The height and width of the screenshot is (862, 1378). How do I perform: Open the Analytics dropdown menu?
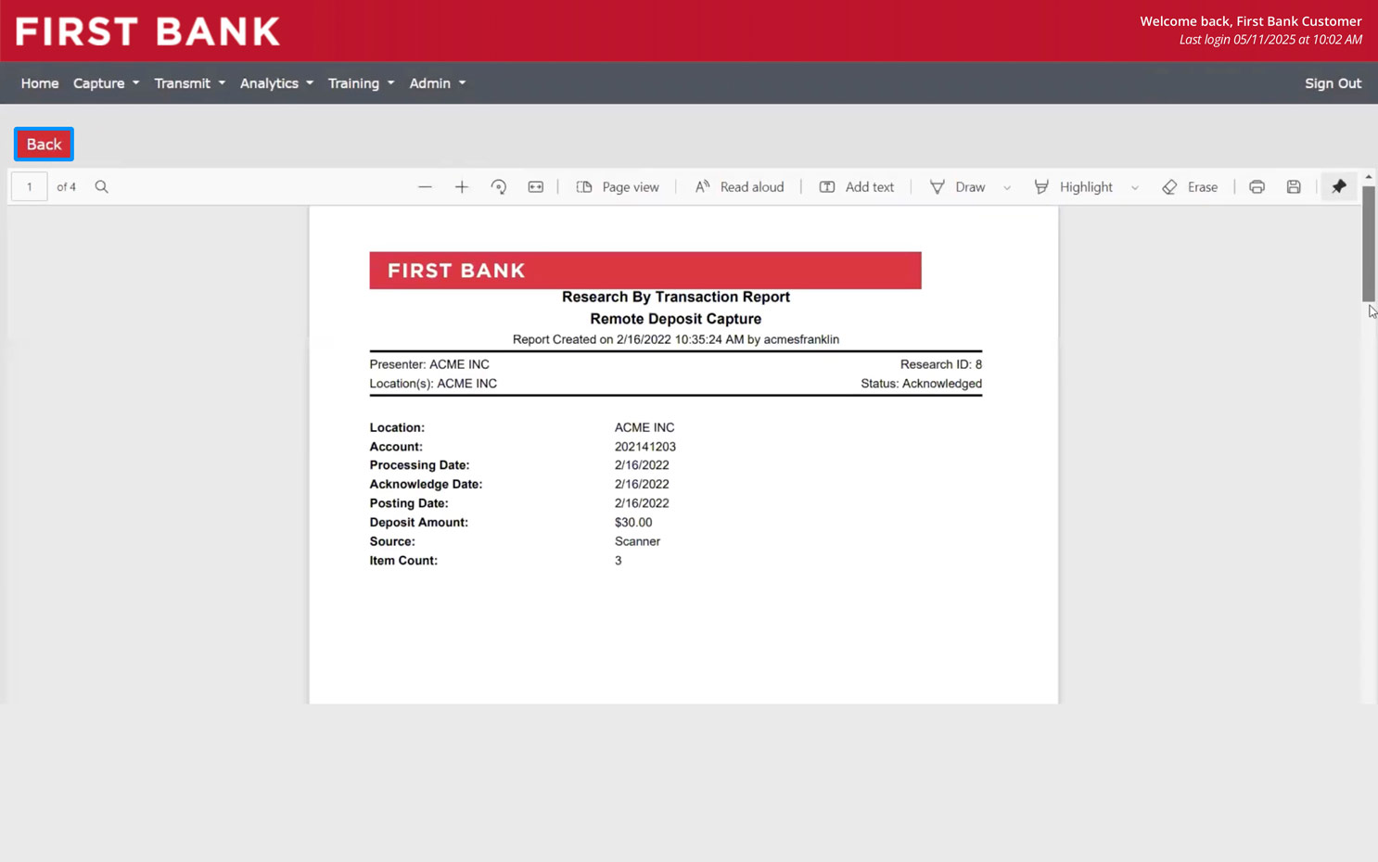(276, 83)
